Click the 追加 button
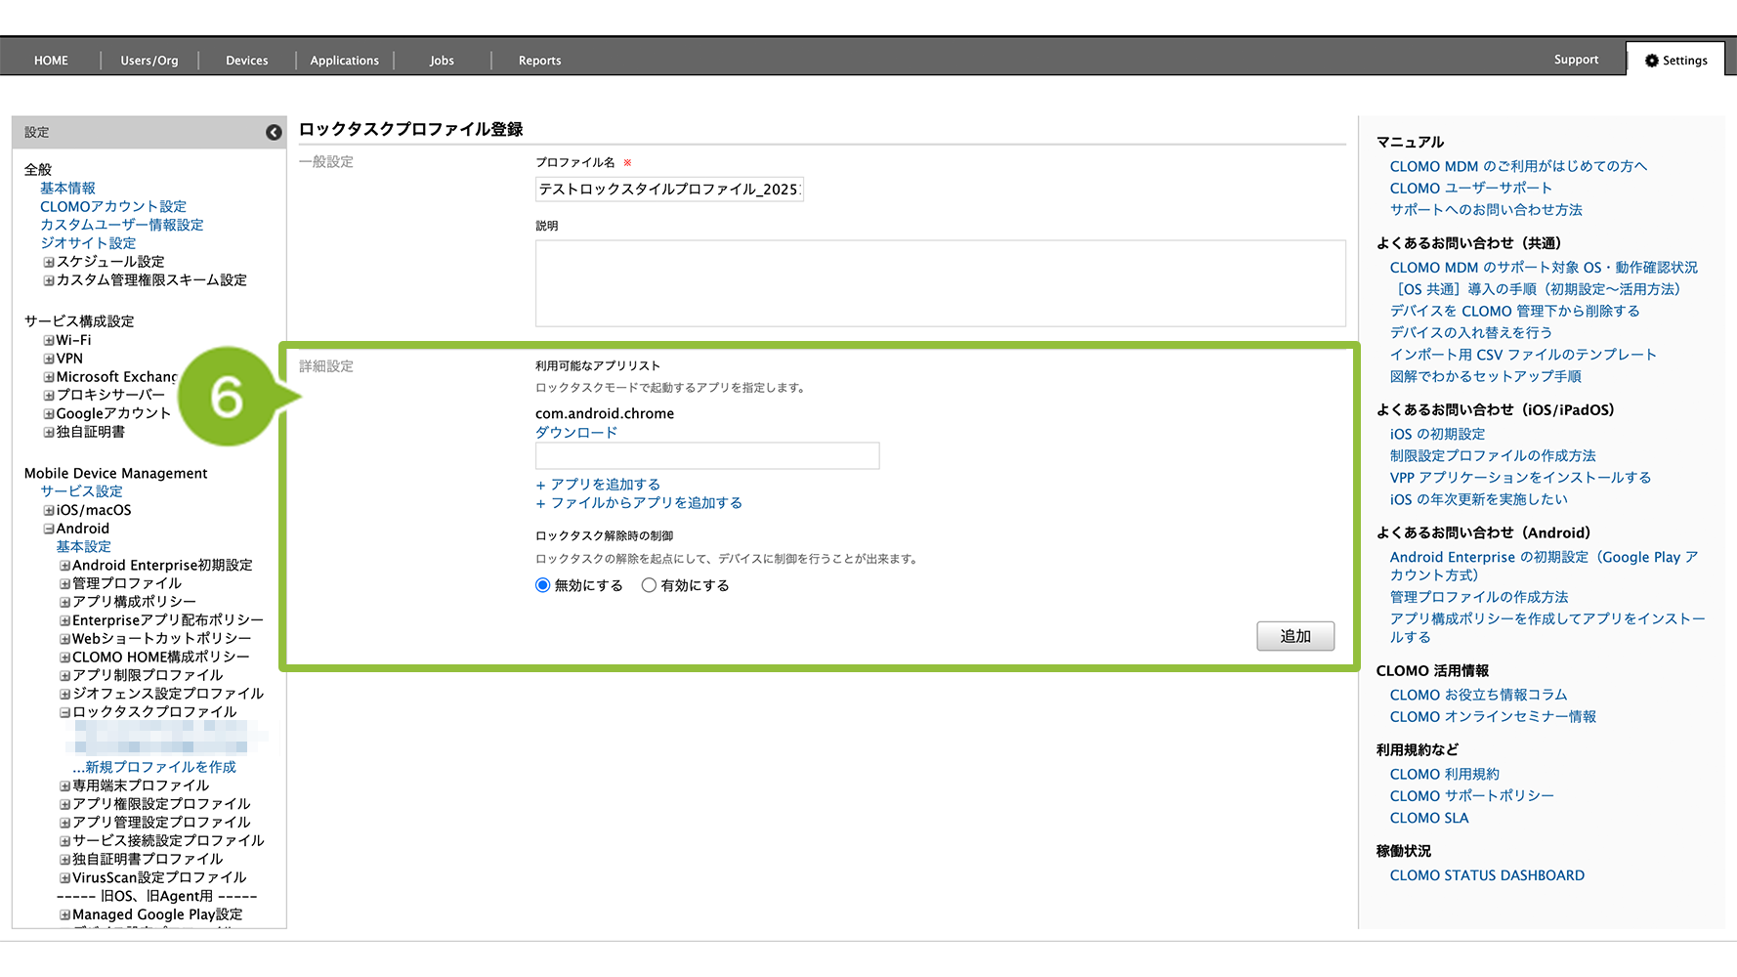 (x=1294, y=636)
